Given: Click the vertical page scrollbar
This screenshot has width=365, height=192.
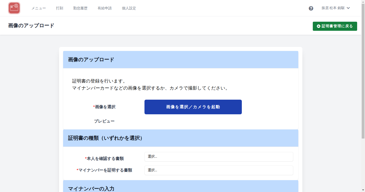Looking at the screenshot, I should [x=363, y=71].
